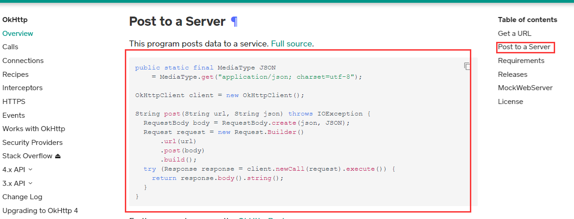Screen dimensions: 574x219
Task: Jump to Get a URL section
Action: 515,34
